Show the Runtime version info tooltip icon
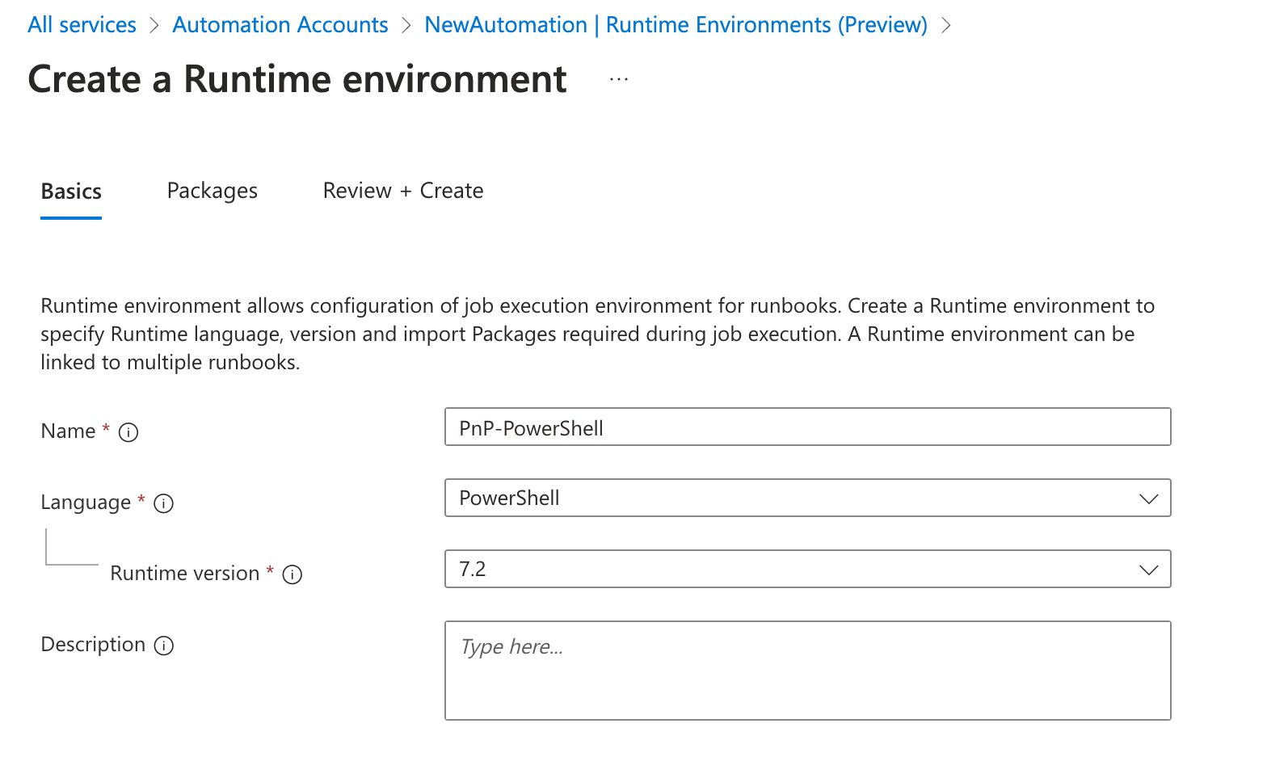Image resolution: width=1267 pixels, height=774 pixels. pos(292,574)
